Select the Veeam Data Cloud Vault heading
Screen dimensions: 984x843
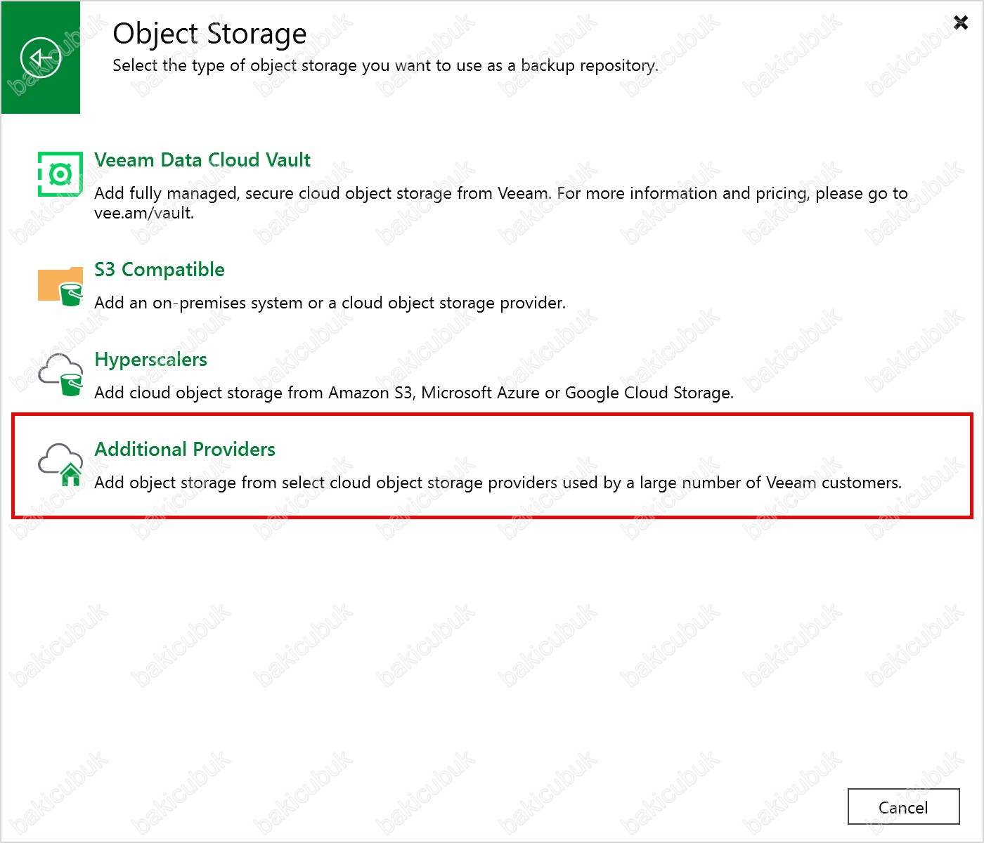click(x=202, y=160)
